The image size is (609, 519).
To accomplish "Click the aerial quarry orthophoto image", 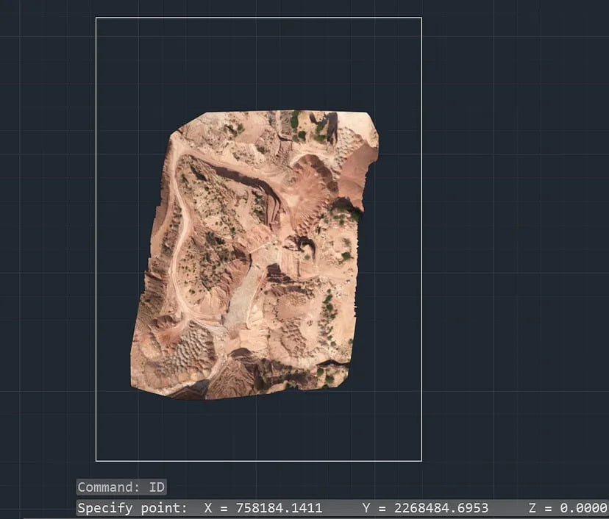I will pos(254,255).
